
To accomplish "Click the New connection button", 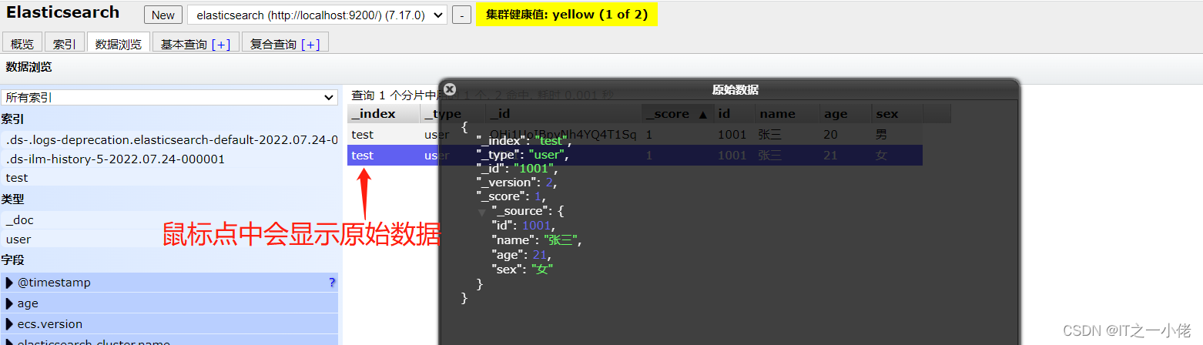I will 163,15.
